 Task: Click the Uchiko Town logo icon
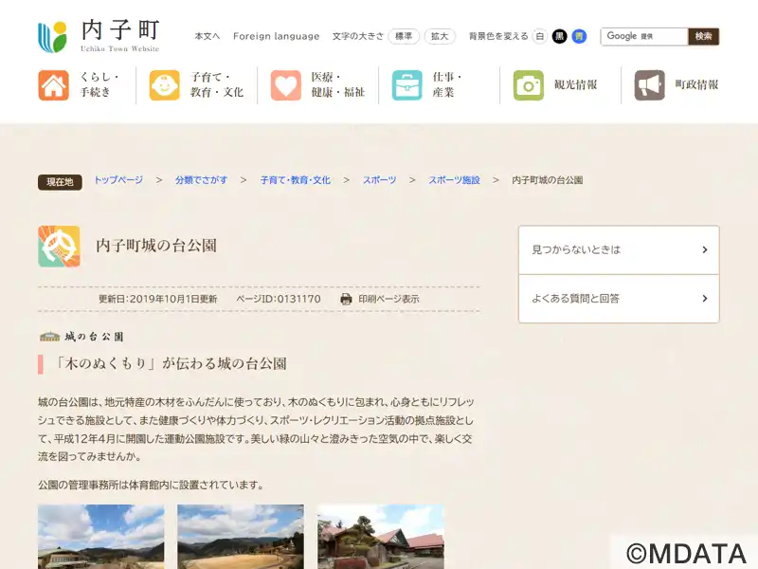click(x=53, y=37)
